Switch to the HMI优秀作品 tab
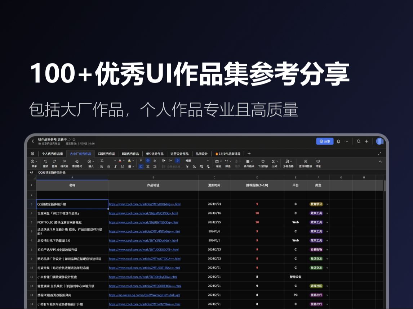This screenshot has width=413, height=309. pyautogui.click(x=155, y=154)
